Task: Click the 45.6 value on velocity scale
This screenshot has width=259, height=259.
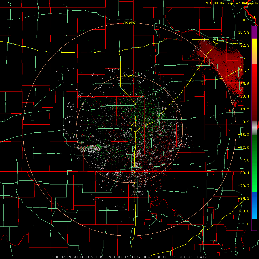Action: coord(245,83)
